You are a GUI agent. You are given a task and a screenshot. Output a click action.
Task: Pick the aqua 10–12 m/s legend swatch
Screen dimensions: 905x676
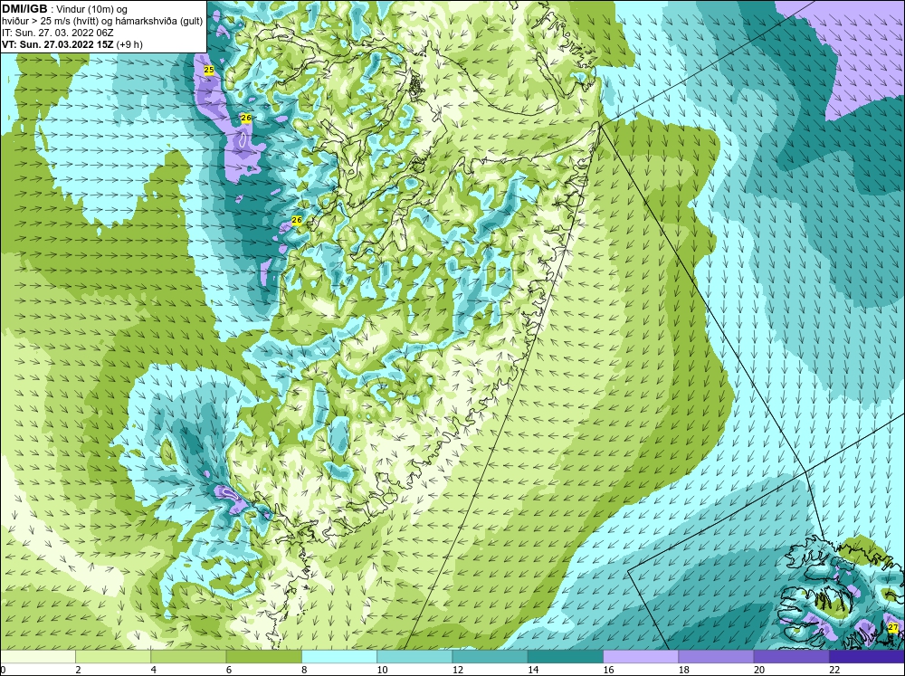tap(414, 656)
